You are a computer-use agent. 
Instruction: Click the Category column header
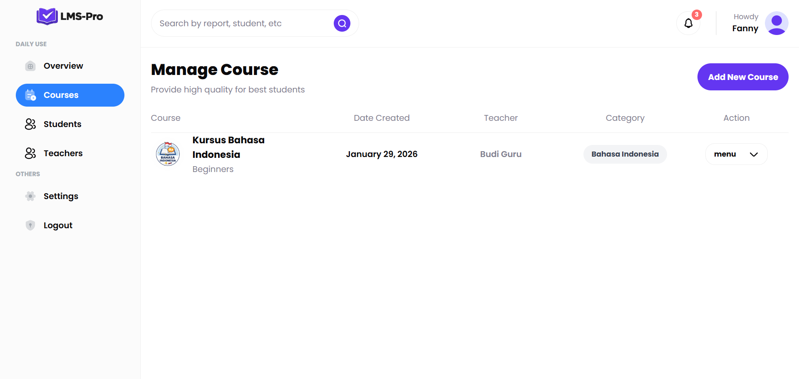(625, 118)
